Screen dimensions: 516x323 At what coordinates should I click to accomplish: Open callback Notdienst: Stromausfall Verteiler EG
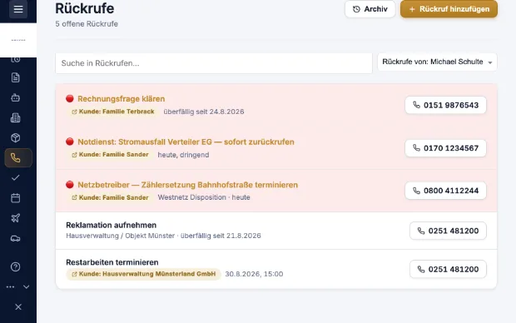tap(186, 142)
